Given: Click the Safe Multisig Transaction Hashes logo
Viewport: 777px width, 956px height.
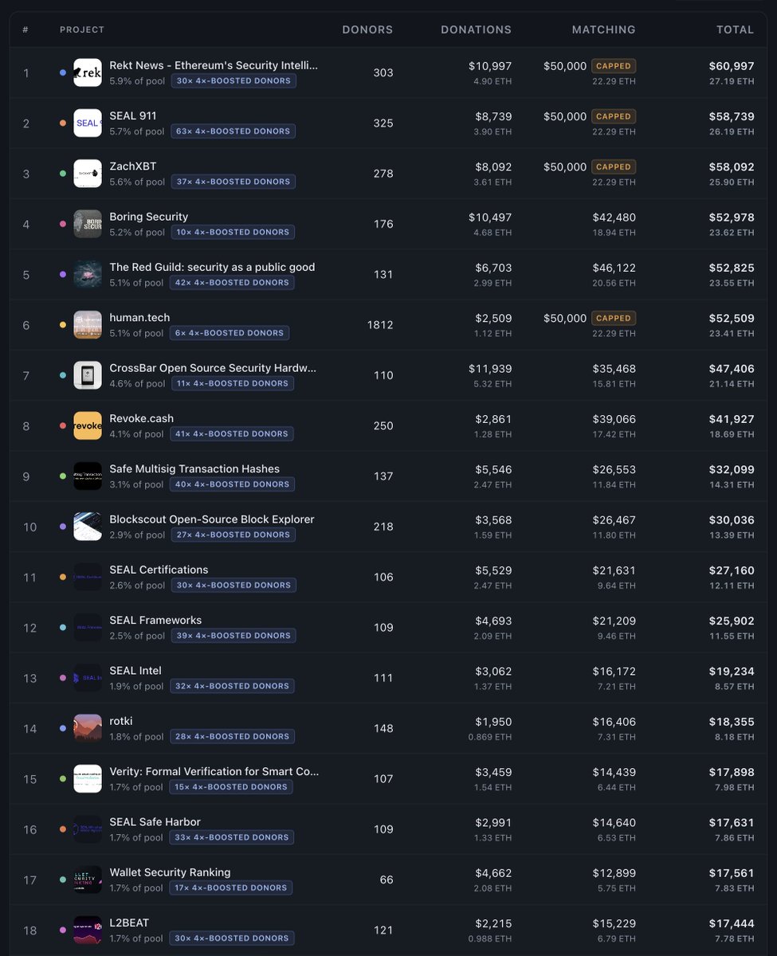Looking at the screenshot, I should [x=88, y=476].
